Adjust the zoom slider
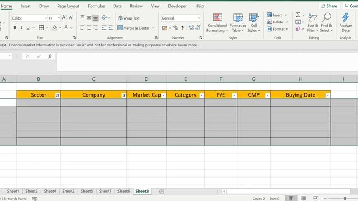Screen dimensions: 358x201 click(x=345, y=199)
